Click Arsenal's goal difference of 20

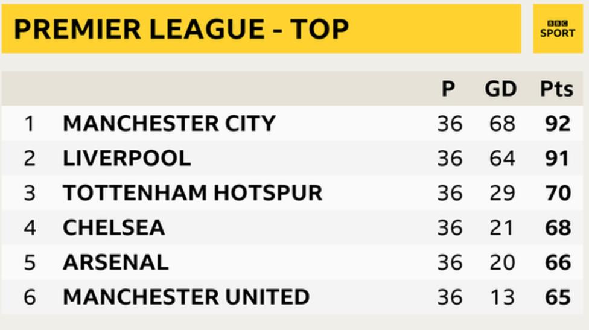pos(502,262)
